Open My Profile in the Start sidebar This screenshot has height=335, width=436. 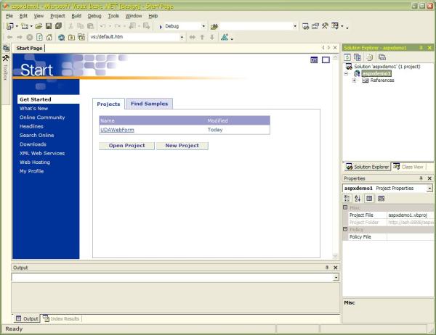pos(31,171)
